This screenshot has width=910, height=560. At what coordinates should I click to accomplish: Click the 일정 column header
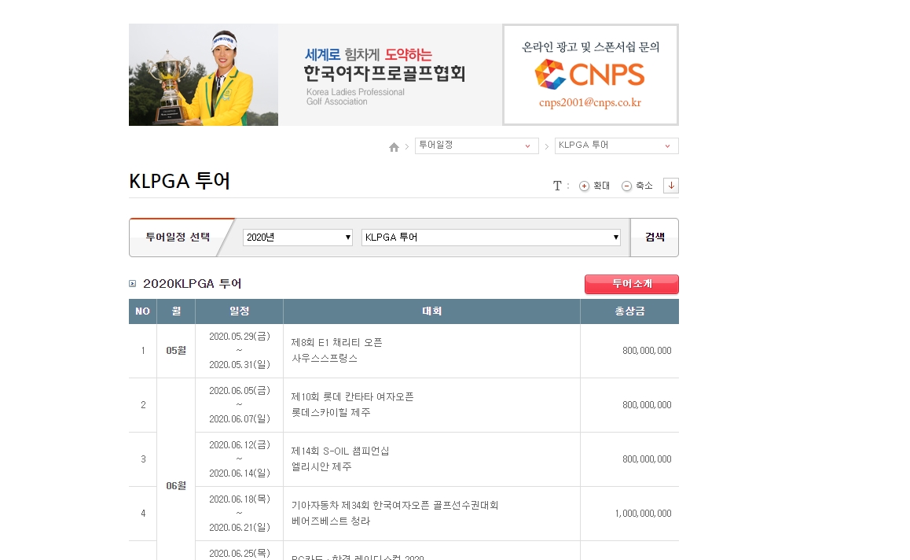click(x=239, y=311)
